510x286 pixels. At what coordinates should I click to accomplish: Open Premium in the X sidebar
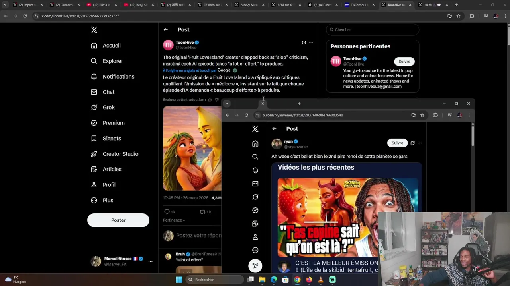(108, 123)
